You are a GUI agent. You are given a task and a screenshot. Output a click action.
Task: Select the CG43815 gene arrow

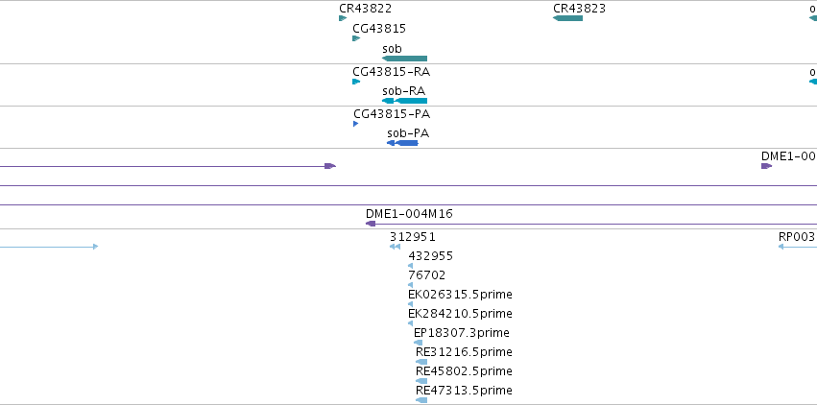(356, 38)
